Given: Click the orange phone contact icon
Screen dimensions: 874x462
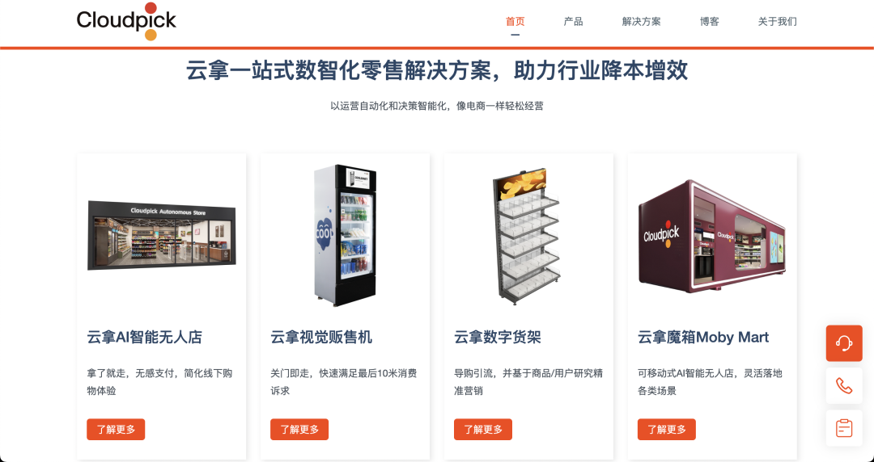Looking at the screenshot, I should [x=844, y=386].
